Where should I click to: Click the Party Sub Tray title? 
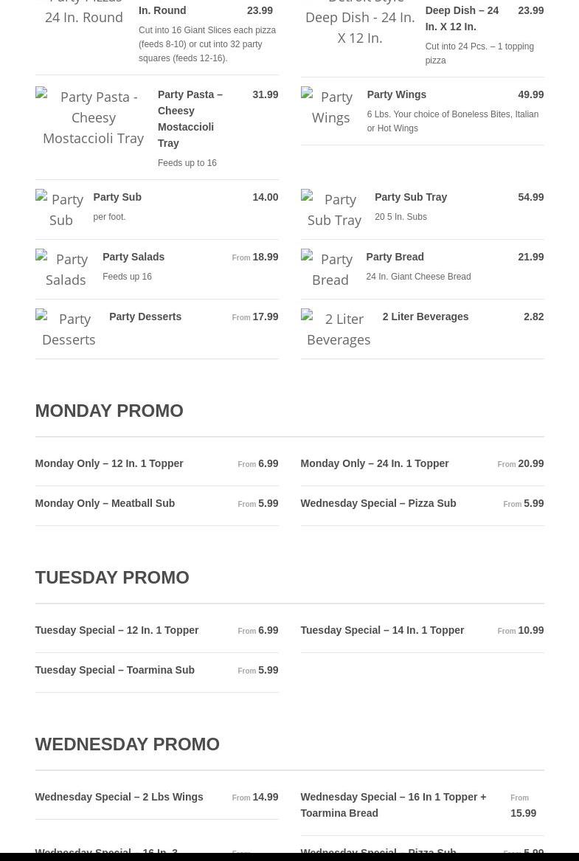coord(410,197)
